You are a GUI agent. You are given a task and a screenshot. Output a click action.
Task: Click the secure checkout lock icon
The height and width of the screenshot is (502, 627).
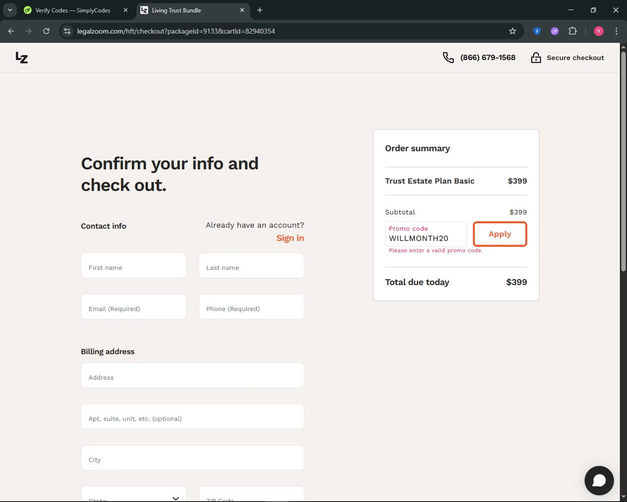click(x=536, y=58)
